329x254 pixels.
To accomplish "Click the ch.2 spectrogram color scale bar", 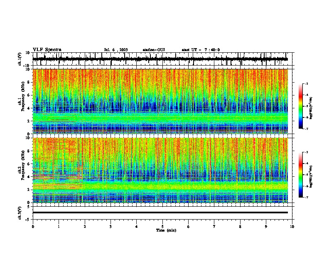I will [301, 175].
